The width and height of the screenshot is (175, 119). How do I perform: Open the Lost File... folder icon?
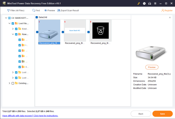click(16, 23)
